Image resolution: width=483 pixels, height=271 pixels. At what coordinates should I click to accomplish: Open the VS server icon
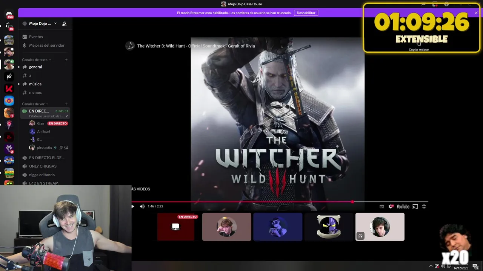9,76
